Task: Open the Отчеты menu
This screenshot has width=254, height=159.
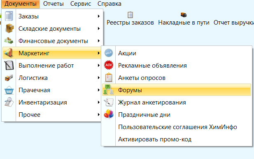Action: tap(53, 4)
